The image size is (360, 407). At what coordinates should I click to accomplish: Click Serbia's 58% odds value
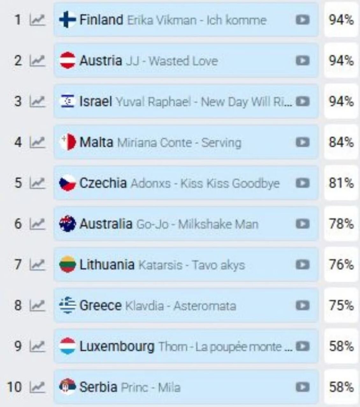click(341, 387)
